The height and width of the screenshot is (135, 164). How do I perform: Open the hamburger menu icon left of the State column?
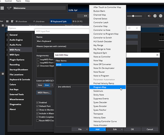click(x=3, y=25)
